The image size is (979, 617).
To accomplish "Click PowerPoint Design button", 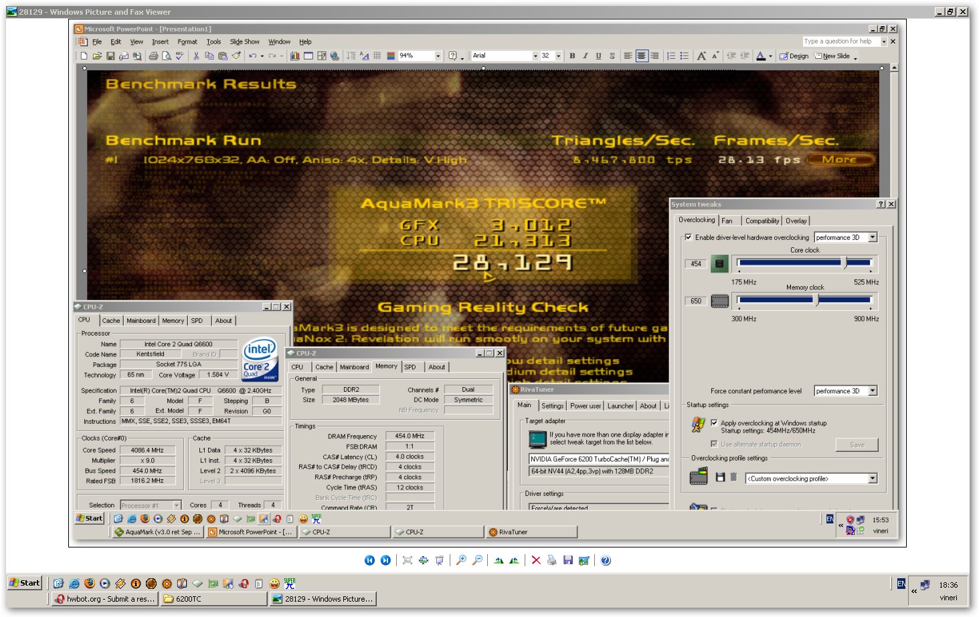I will [794, 56].
